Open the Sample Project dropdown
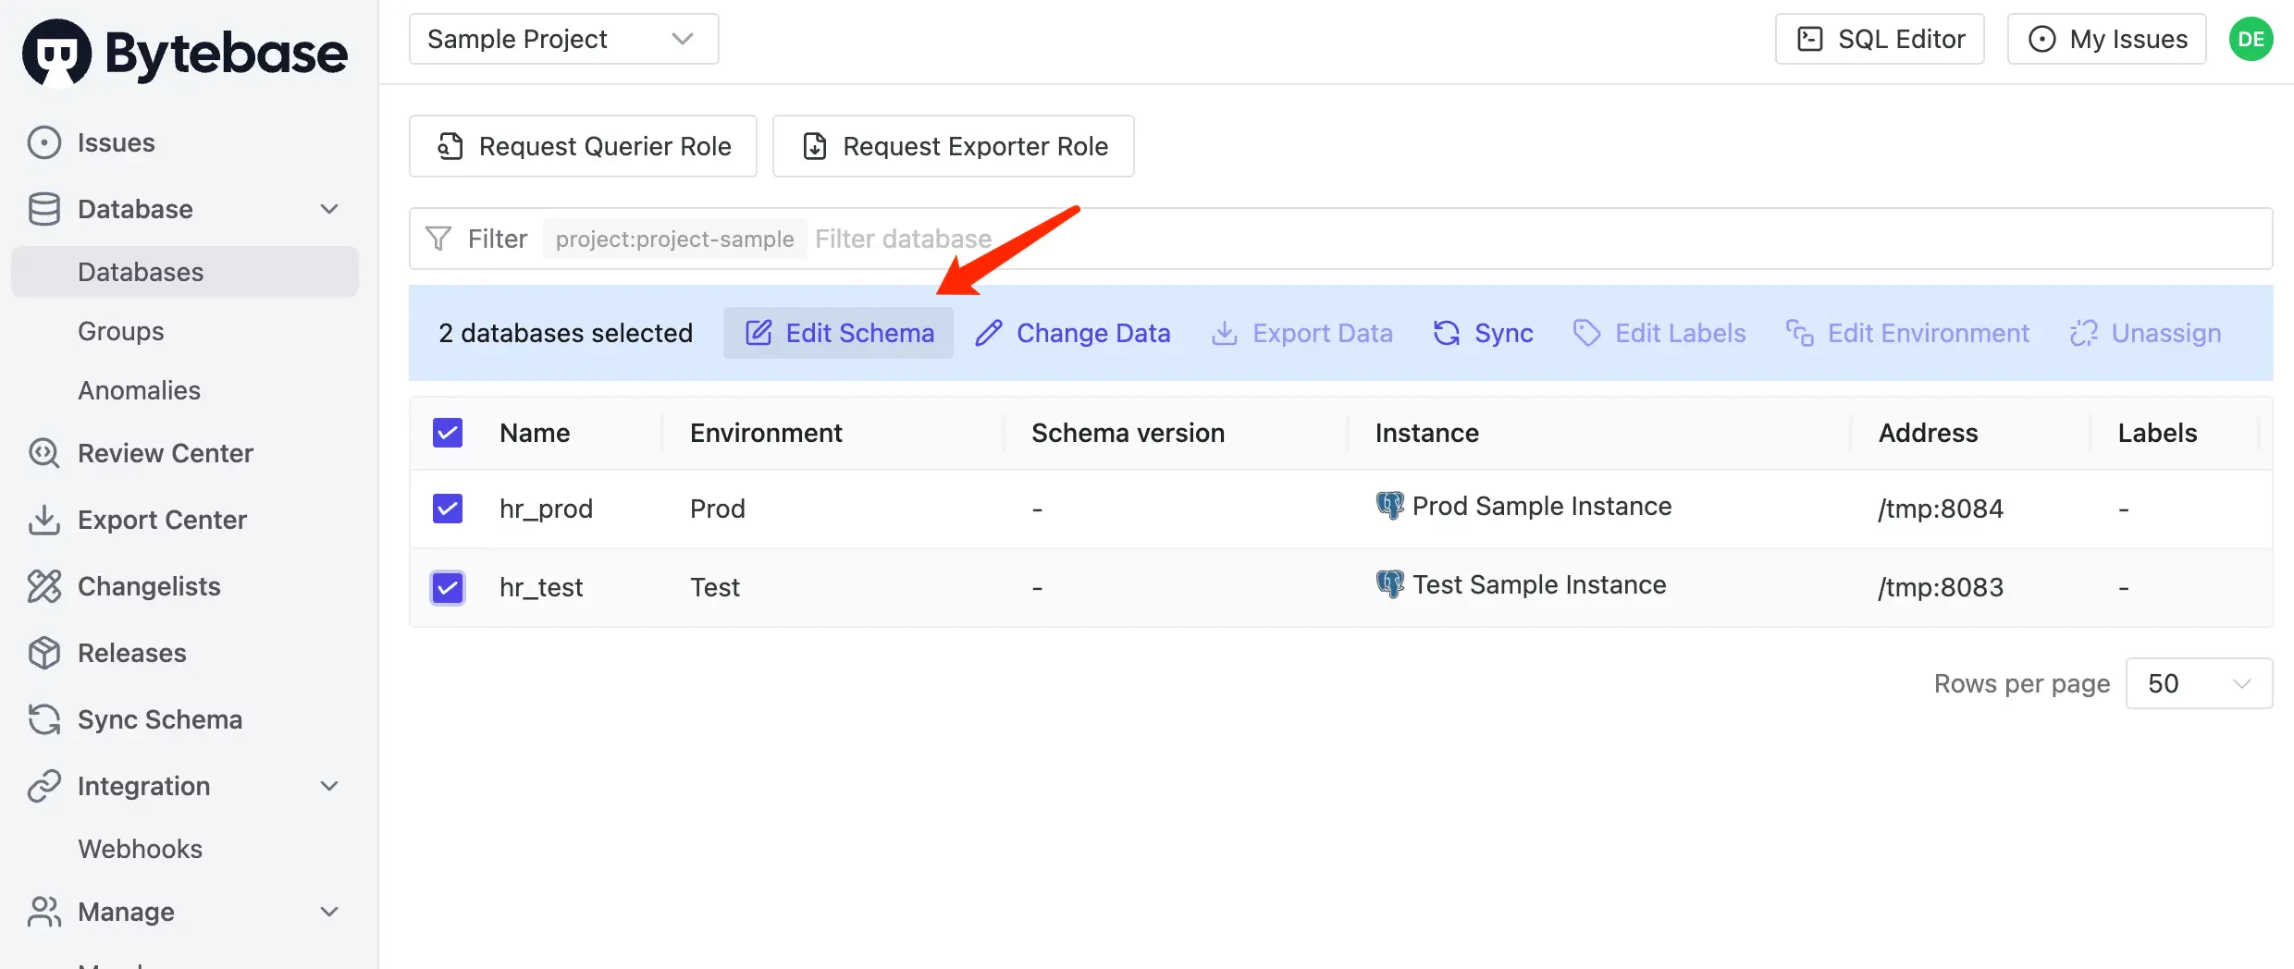 pos(564,39)
